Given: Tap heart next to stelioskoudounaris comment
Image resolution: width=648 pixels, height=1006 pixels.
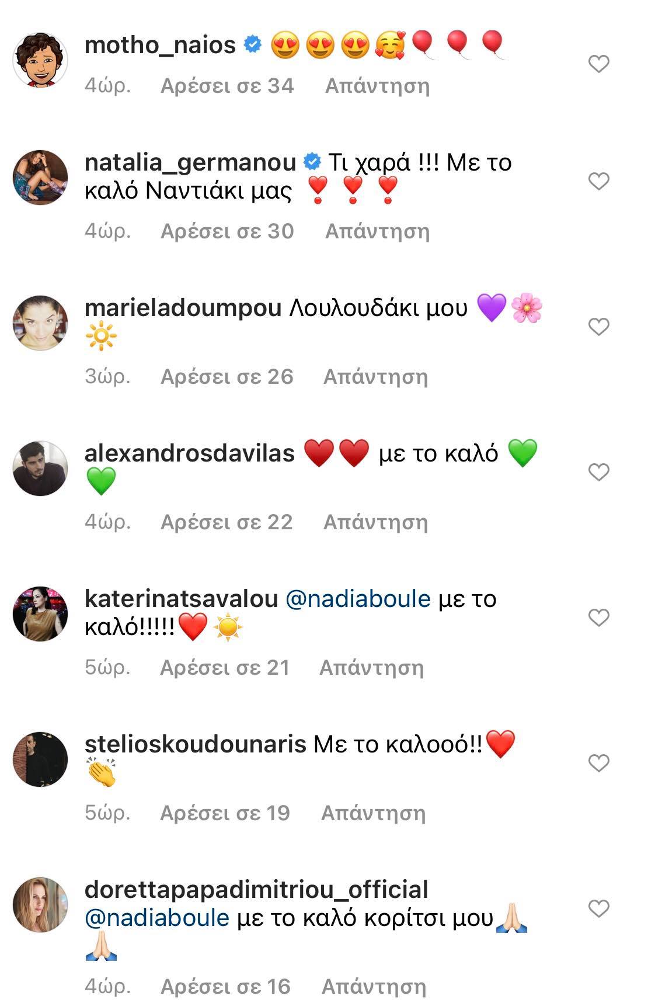Looking at the screenshot, I should pyautogui.click(x=598, y=763).
